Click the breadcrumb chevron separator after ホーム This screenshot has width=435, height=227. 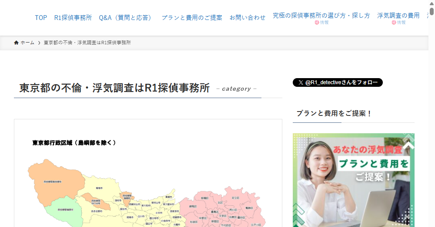pos(39,43)
